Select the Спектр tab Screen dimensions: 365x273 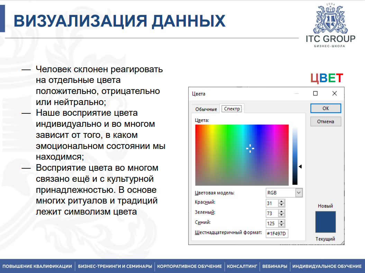pos(231,108)
